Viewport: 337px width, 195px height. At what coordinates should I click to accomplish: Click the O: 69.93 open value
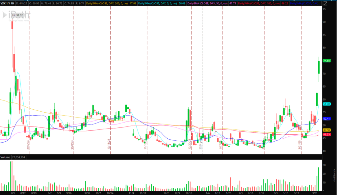tap(34, 3)
